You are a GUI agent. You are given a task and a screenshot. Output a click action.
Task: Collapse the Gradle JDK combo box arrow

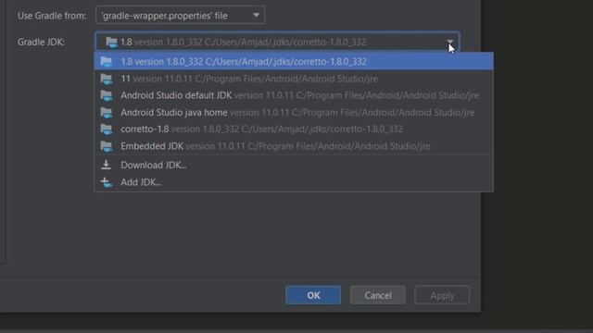[449, 42]
